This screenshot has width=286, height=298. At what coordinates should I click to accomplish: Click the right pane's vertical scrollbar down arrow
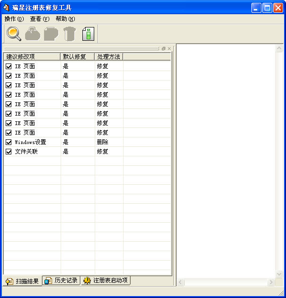(279, 274)
